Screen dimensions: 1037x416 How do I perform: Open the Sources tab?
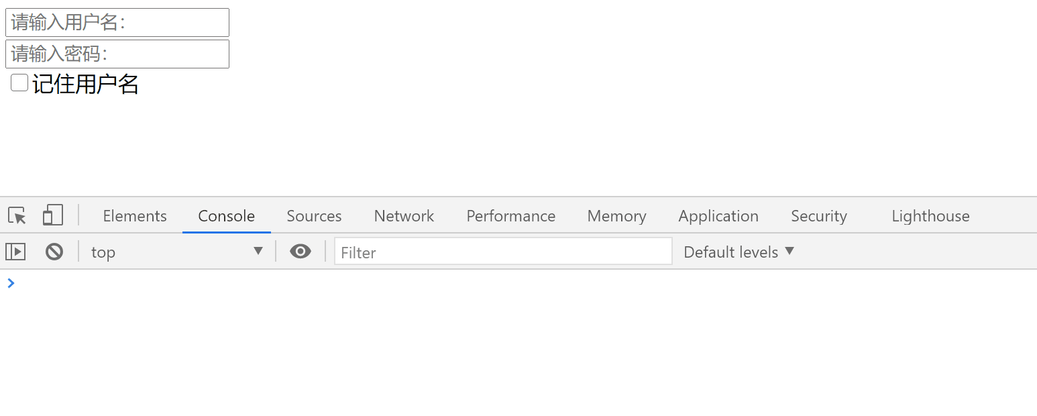tap(314, 216)
